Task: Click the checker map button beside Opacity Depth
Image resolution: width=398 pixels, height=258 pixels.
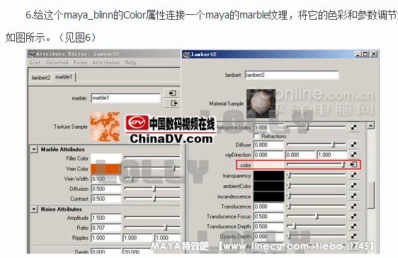Action: tap(354, 236)
